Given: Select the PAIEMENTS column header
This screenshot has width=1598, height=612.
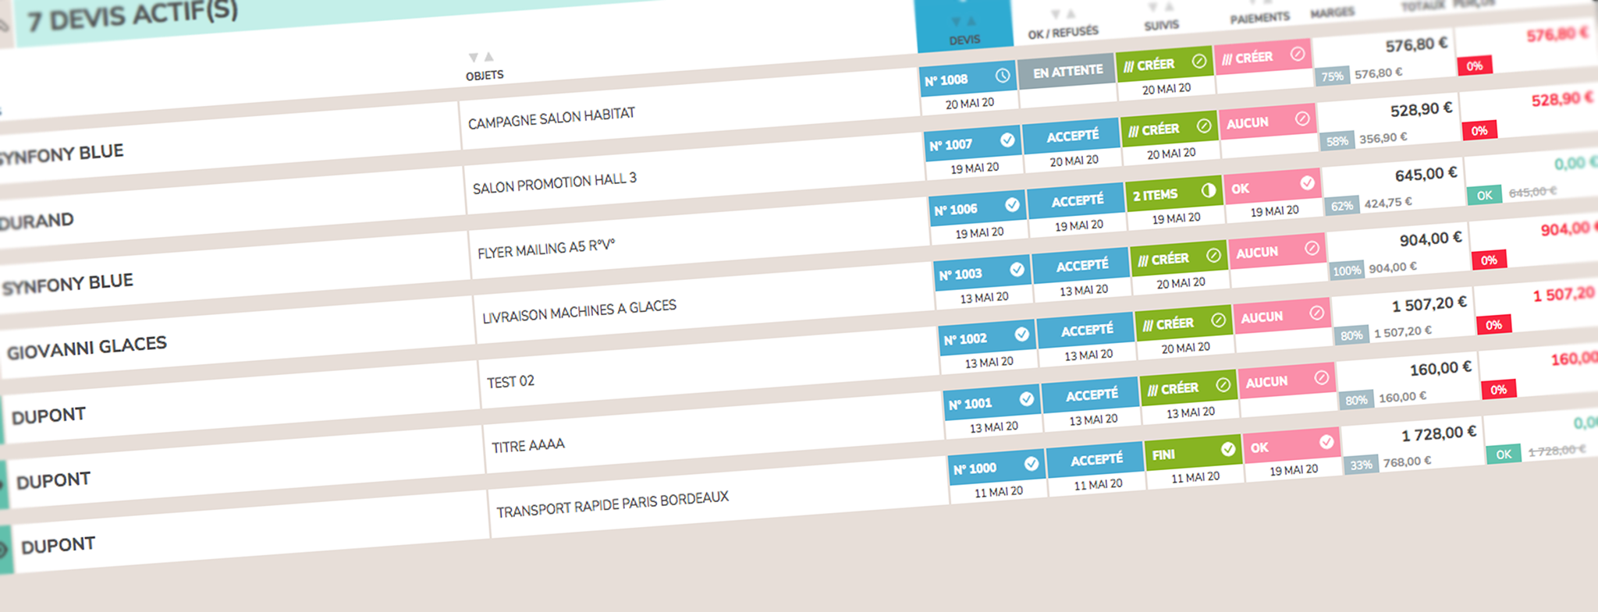Looking at the screenshot, I should (x=1259, y=18).
